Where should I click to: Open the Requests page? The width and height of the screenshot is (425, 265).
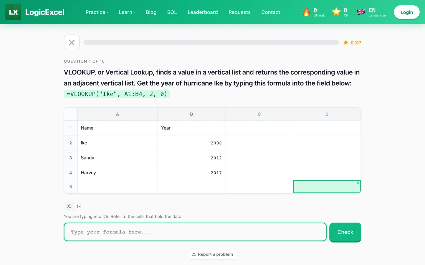click(x=240, y=12)
